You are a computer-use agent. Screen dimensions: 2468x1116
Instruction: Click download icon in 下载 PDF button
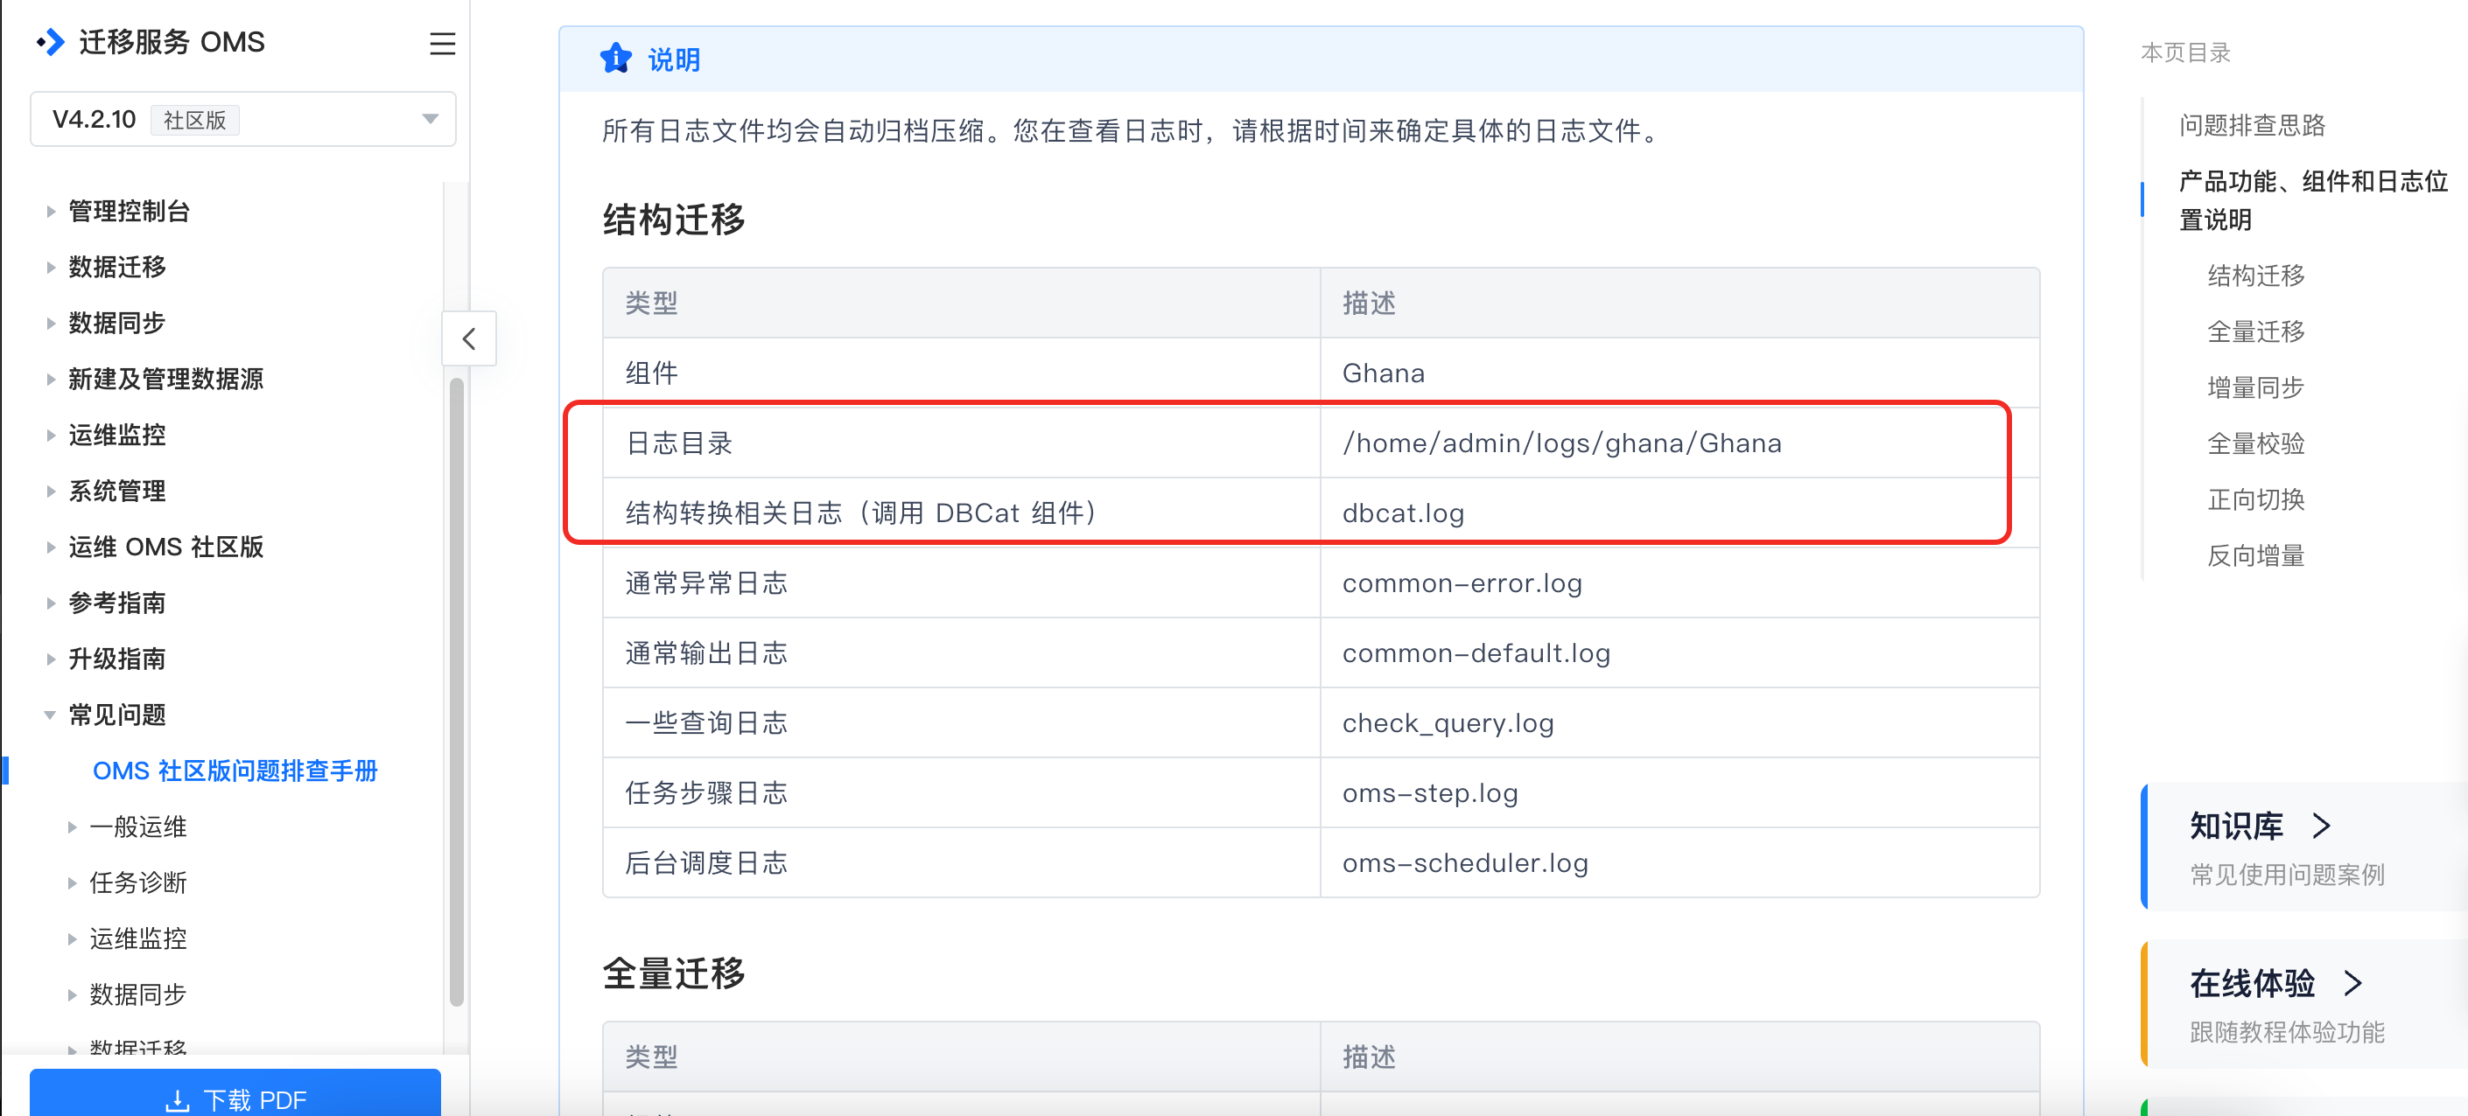click(178, 1099)
